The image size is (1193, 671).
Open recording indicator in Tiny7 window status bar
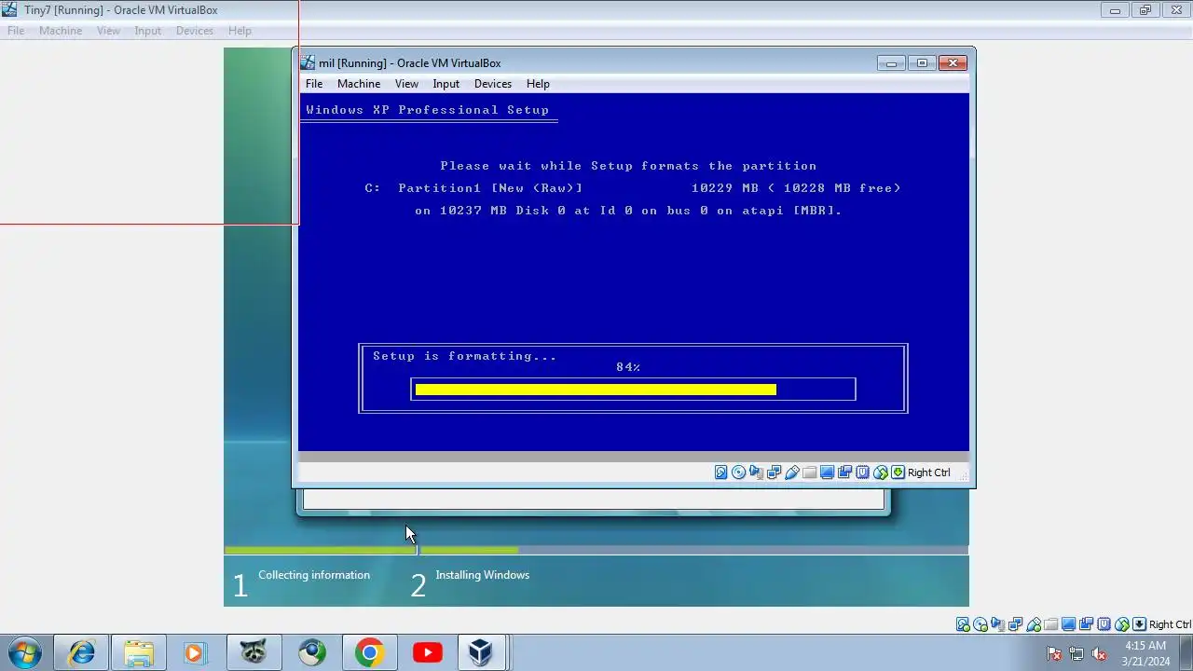click(1086, 624)
